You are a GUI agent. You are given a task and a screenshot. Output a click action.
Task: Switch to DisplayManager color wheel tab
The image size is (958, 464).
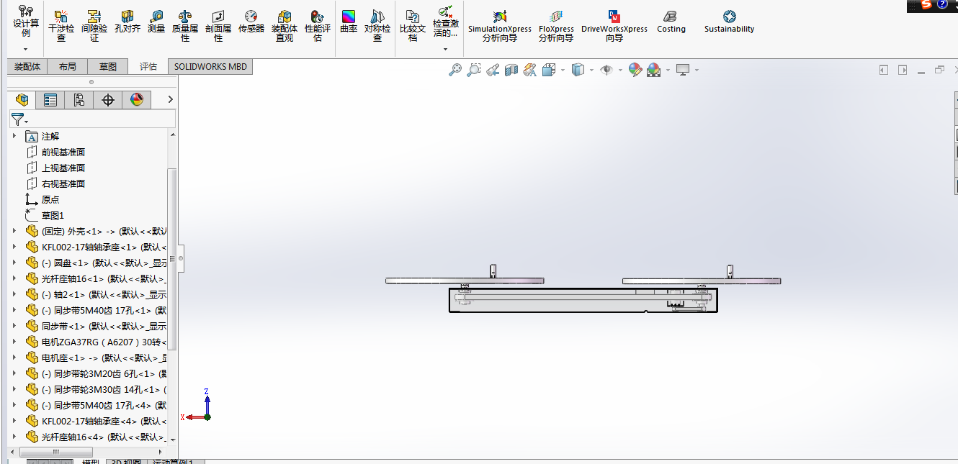(137, 100)
